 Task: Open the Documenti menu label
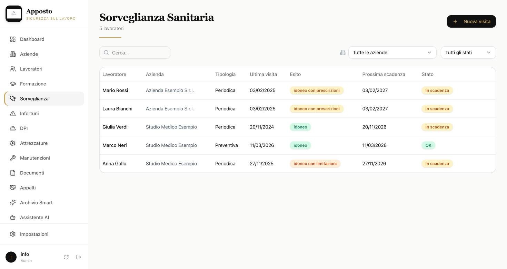(x=32, y=173)
